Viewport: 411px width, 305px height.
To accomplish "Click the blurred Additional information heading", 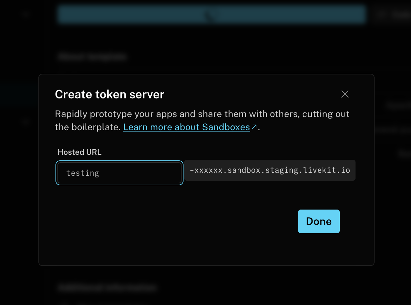I will [x=107, y=288].
